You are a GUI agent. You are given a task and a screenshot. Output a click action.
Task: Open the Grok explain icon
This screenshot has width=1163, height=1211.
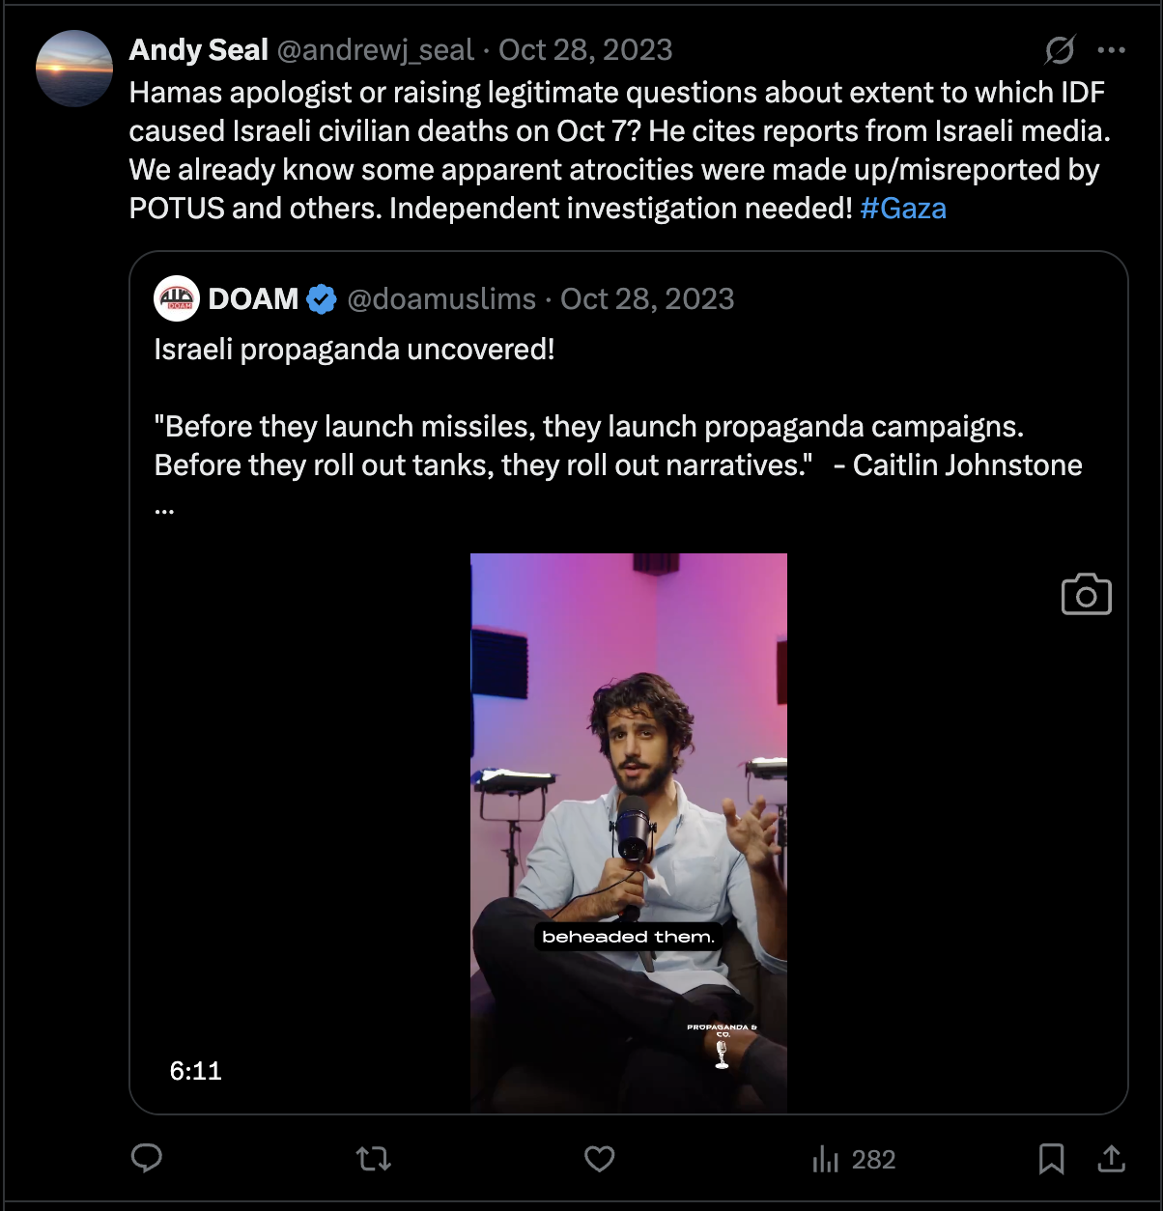pyautogui.click(x=1060, y=49)
